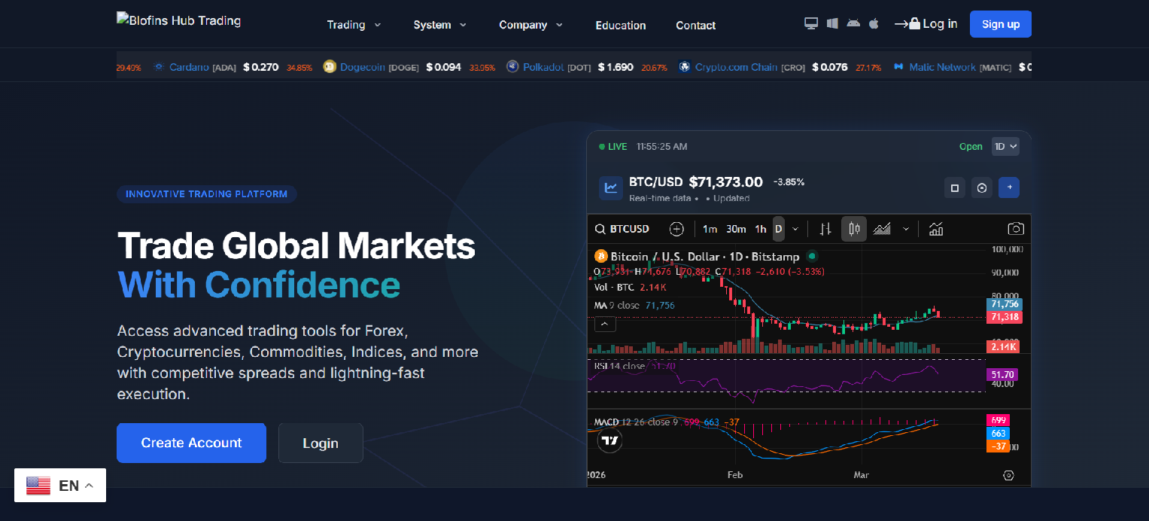
Task: Select the D daily timeframe
Action: [778, 229]
